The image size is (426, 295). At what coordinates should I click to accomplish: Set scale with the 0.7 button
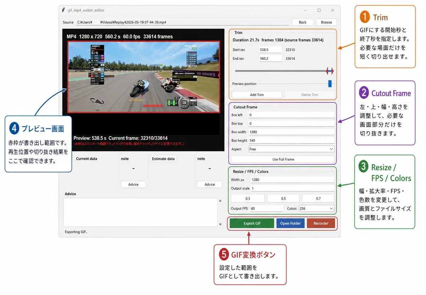318,198
